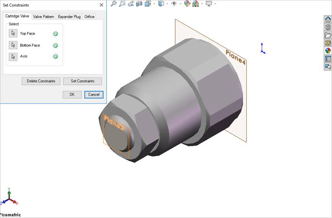Click the Axis selection arrow button
The image size is (332, 218).
tap(13, 56)
